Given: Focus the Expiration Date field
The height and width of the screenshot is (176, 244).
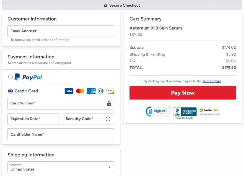Looking at the screenshot, I should point(33,119).
